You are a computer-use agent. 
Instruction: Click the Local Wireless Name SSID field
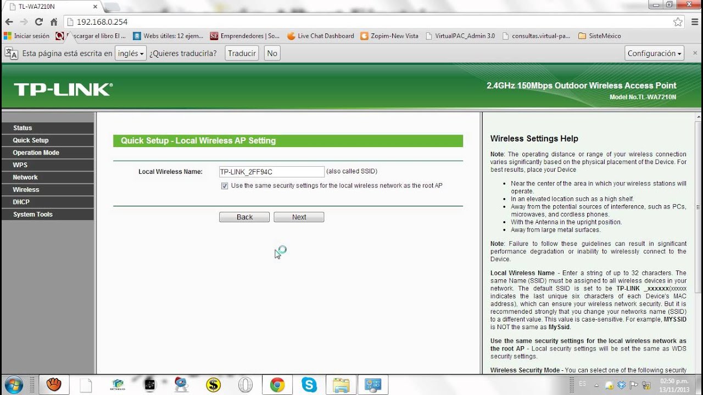tap(271, 172)
